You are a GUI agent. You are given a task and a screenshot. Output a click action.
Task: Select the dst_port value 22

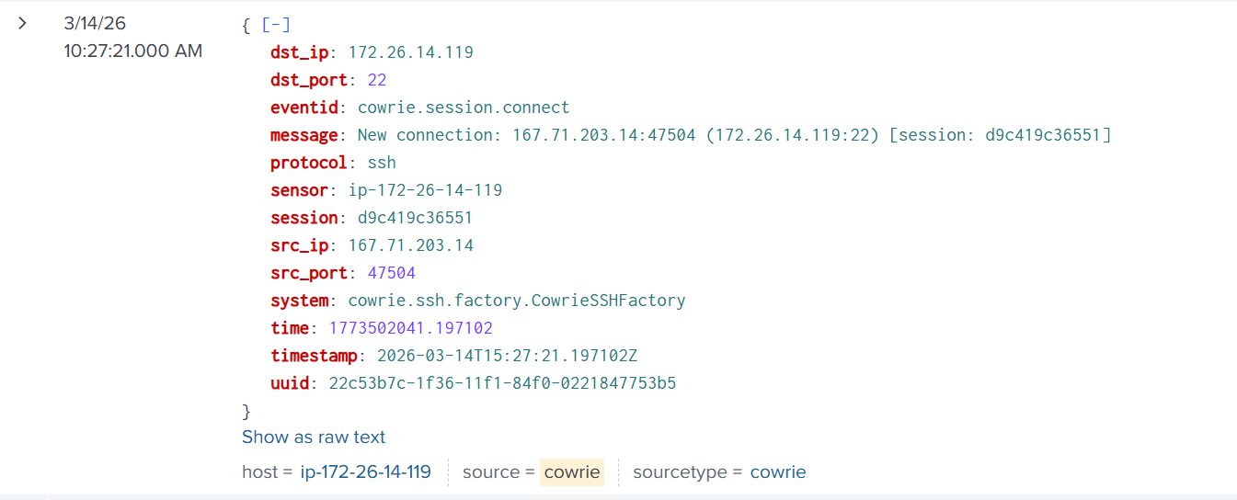click(377, 80)
